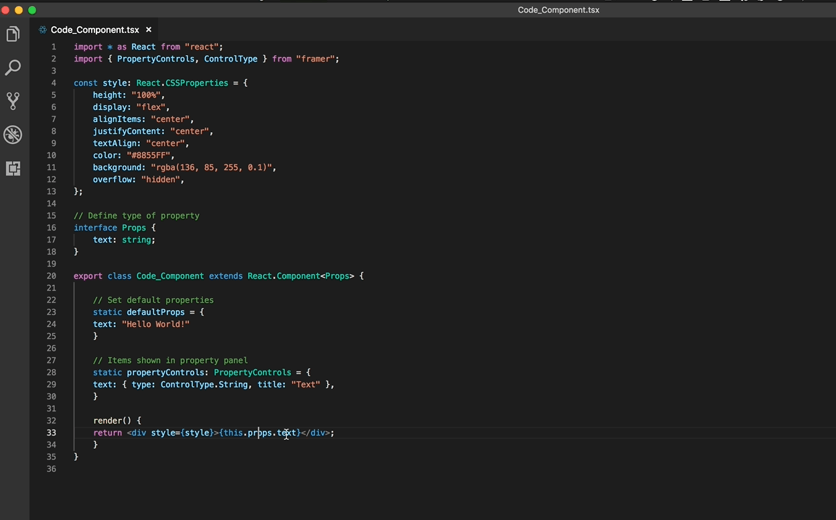Place cursor on render() method name
This screenshot has height=520, width=836.
point(107,421)
